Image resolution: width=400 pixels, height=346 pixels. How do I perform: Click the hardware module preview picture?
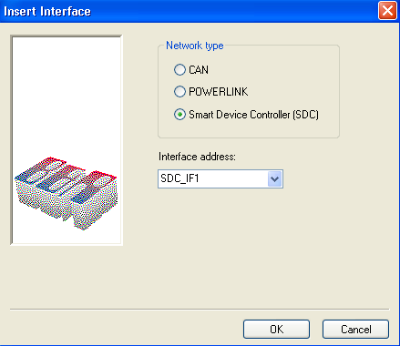[x=67, y=193]
